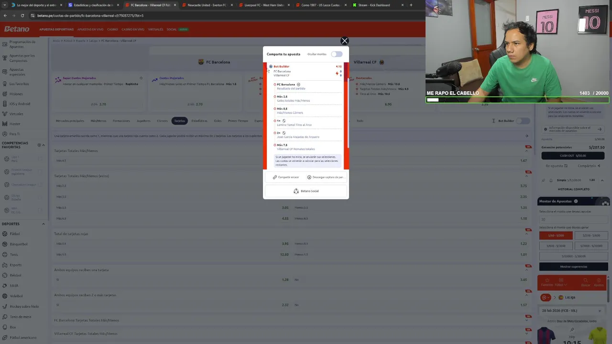Screen dimensions: 612x344
Task: Switch to Jugadores tab
Action: click(x=143, y=121)
